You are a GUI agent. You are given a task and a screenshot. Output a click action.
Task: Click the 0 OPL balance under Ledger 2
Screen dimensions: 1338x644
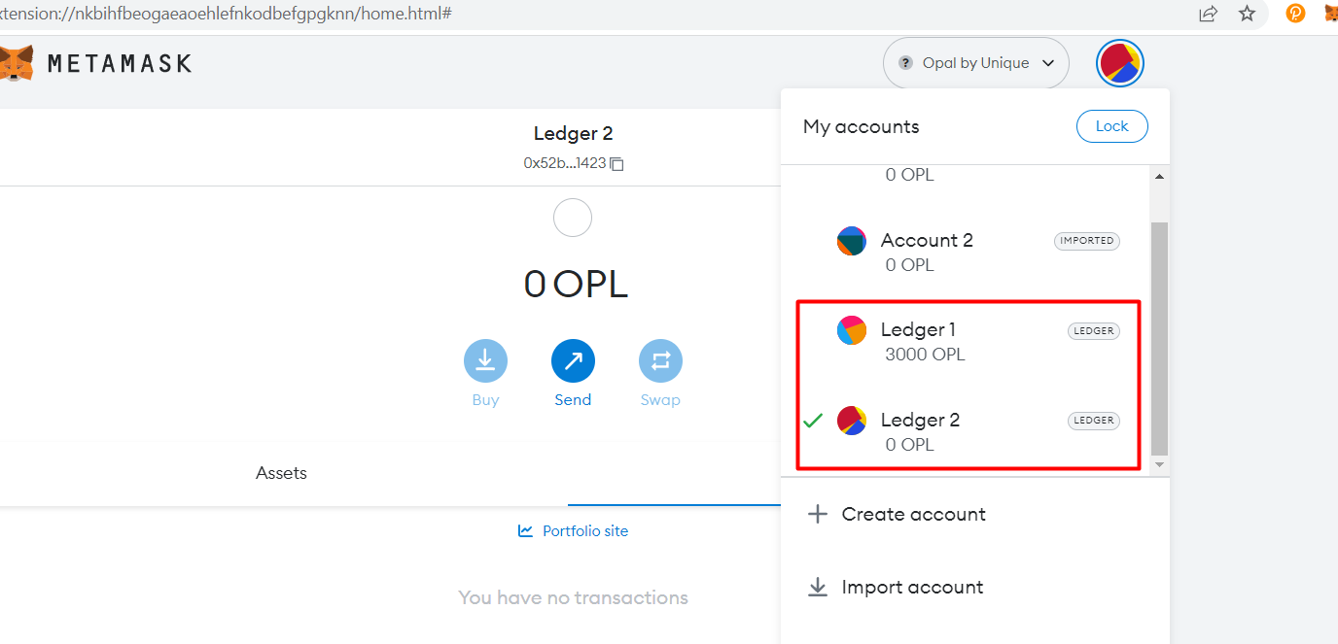[x=909, y=445]
